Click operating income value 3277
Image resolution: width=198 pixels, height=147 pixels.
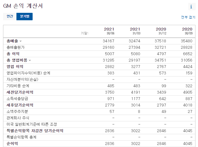pos(136,67)
